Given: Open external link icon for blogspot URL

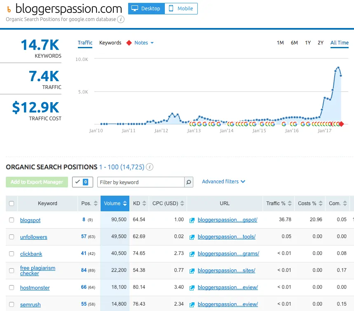Looking at the screenshot, I should (192, 220).
